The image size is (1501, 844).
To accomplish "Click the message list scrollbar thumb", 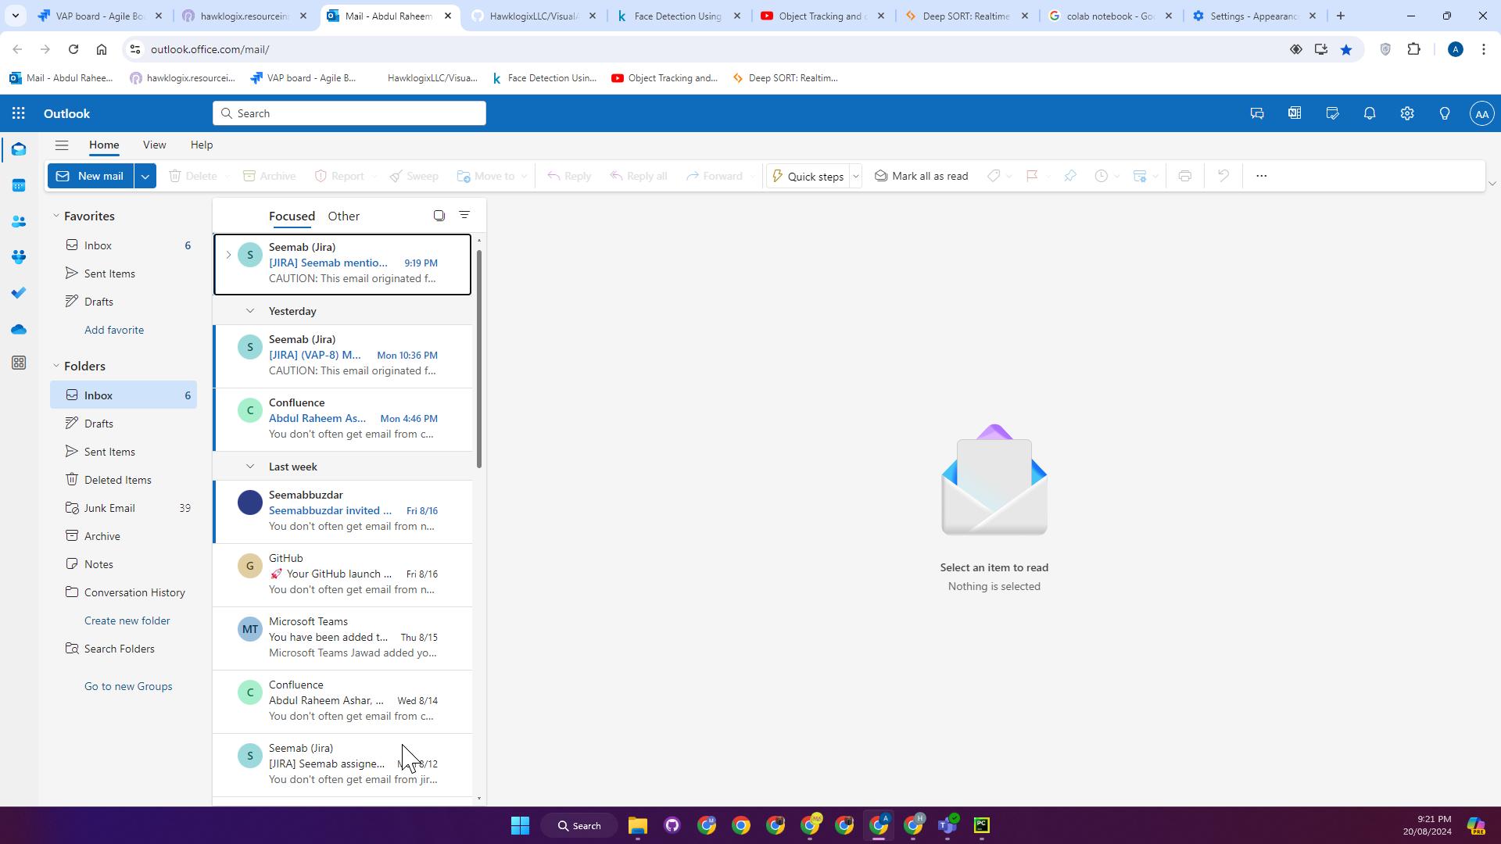I will [x=479, y=359].
